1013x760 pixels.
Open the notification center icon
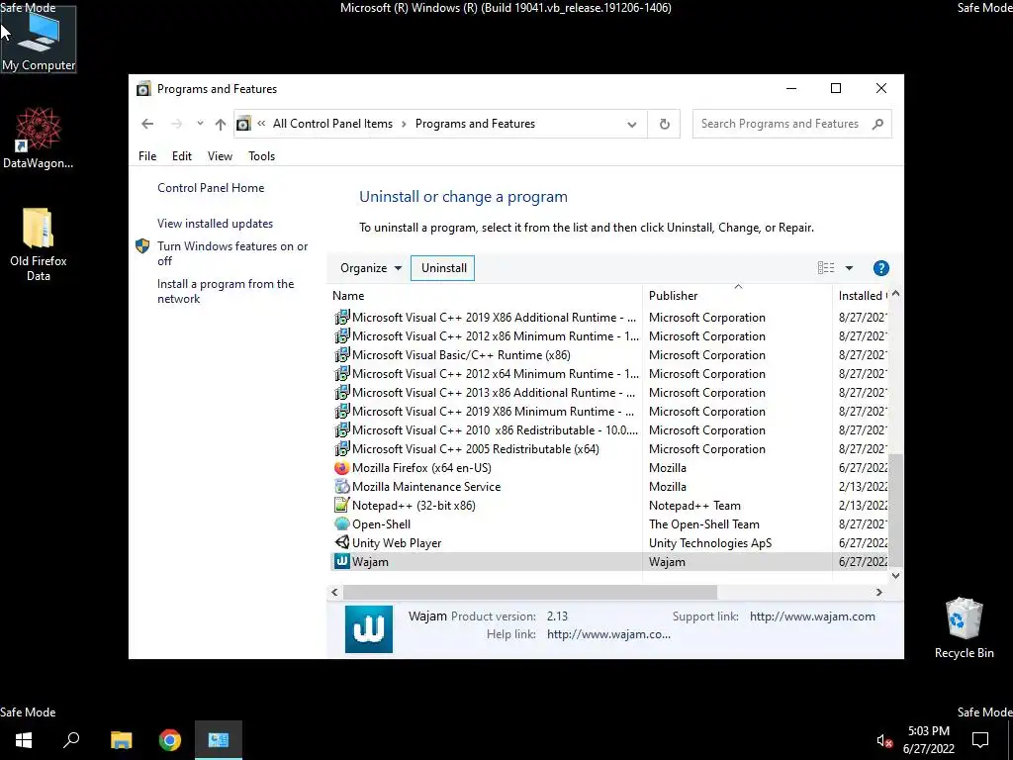[980, 740]
